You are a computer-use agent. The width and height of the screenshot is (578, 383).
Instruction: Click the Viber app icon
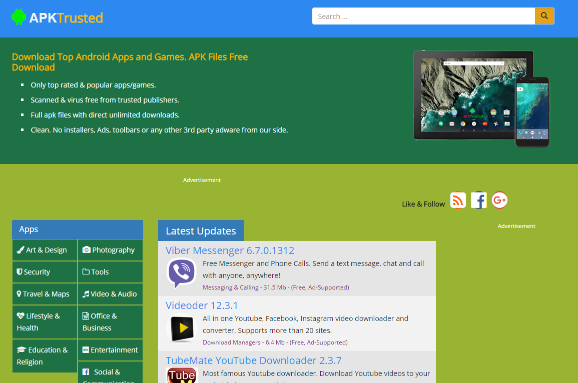[x=181, y=273]
